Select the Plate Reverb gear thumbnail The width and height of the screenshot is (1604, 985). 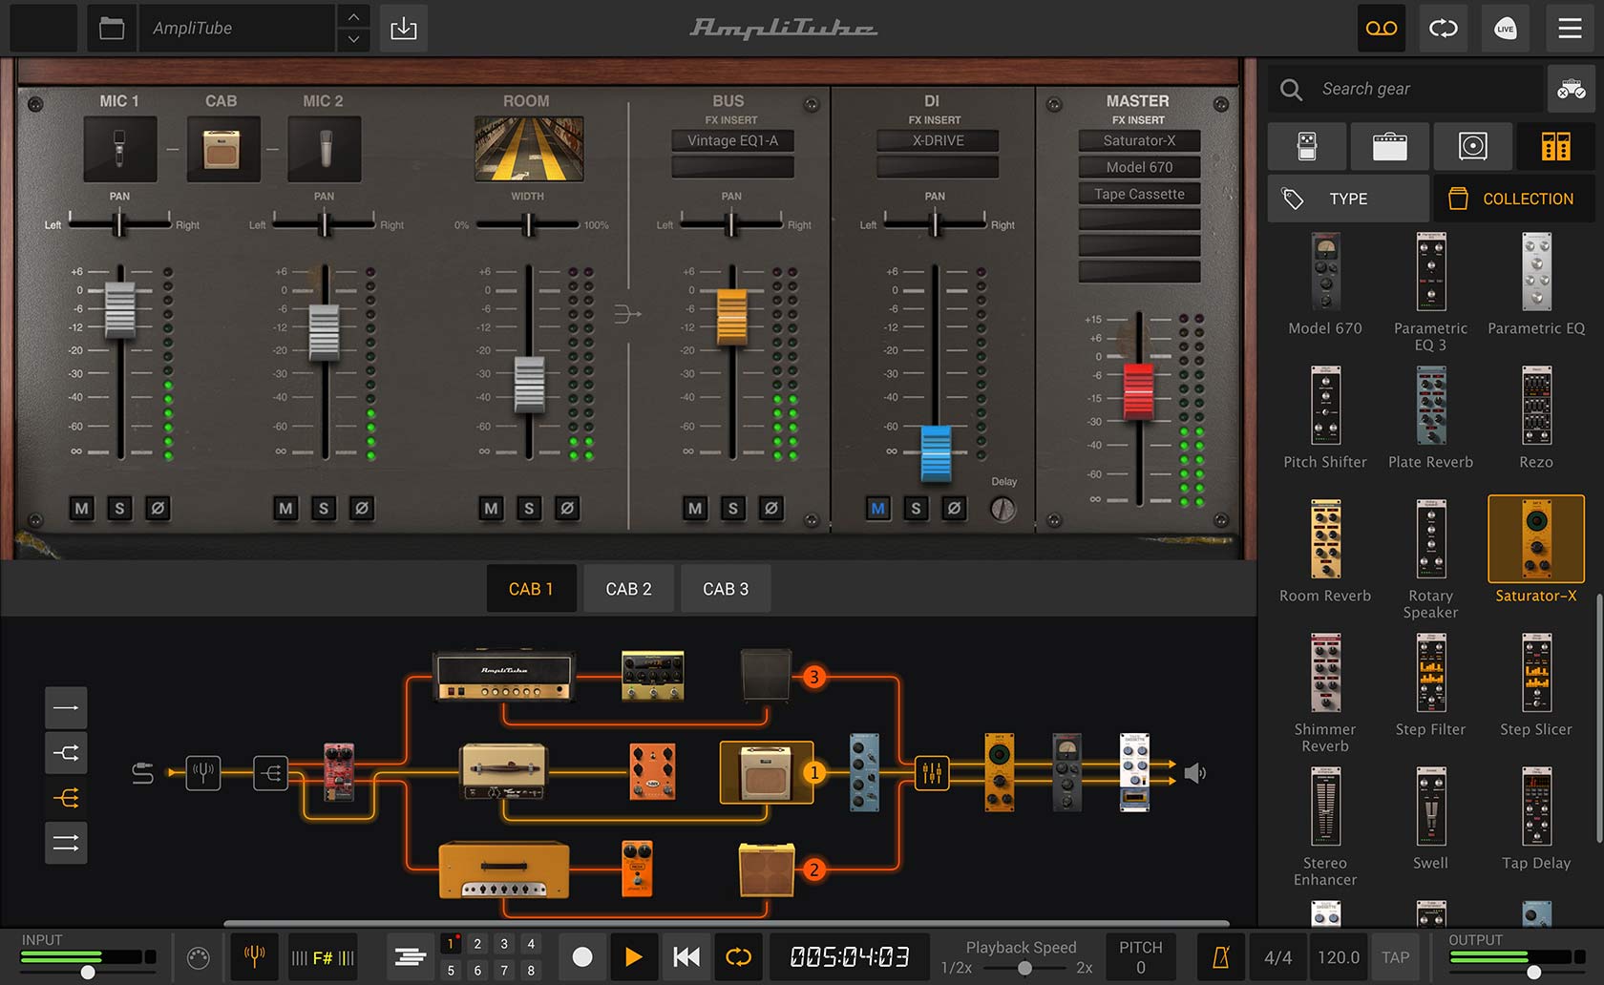coord(1430,418)
